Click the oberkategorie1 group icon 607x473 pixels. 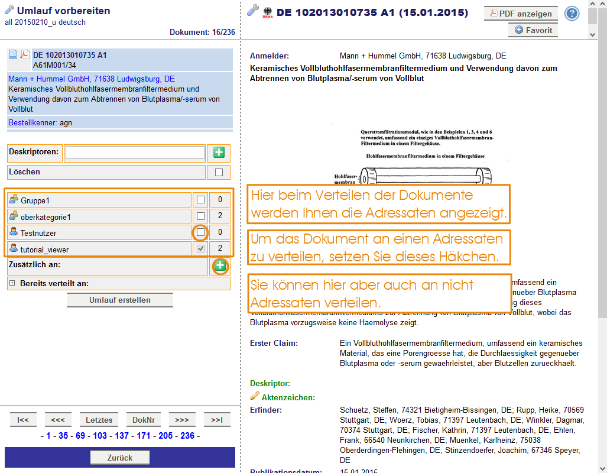[14, 216]
